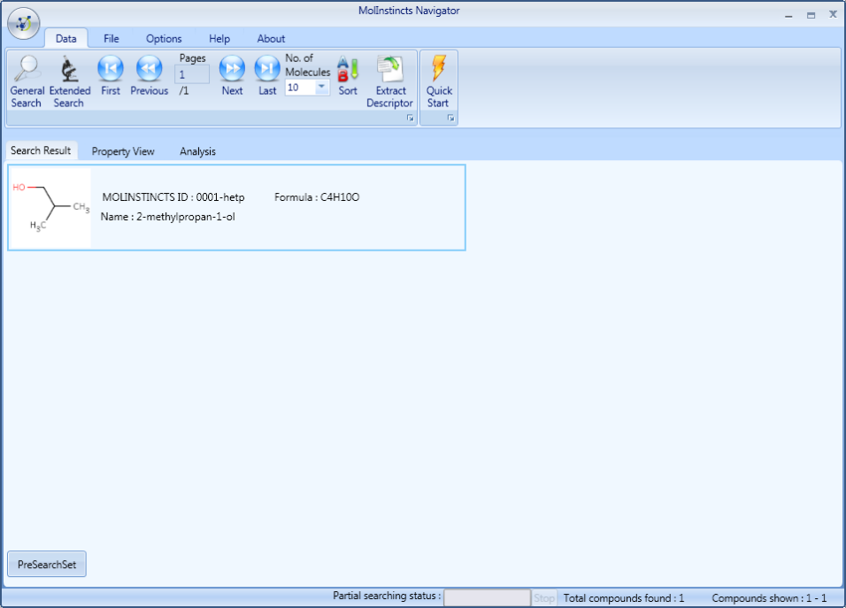Viewport: 846px width, 608px height.
Task: Open the round application menu orb
Action: point(23,23)
